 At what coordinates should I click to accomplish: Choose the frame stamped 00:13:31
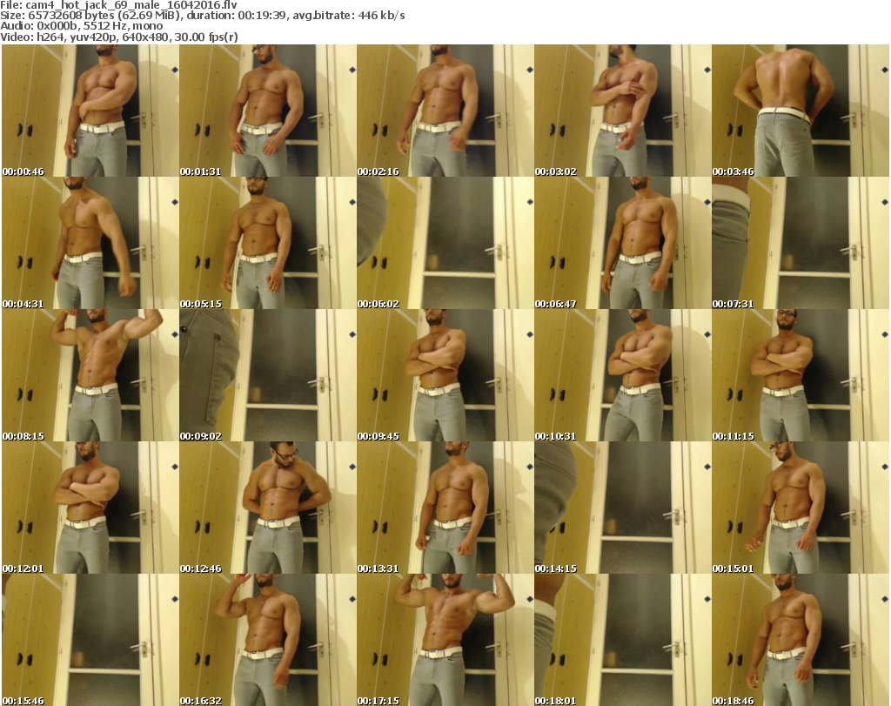[445, 508]
